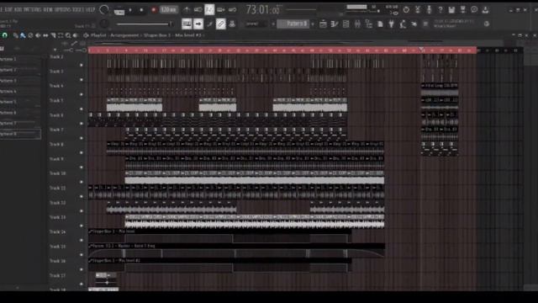Click the Pattern 8 selector name
This screenshot has width=538, height=303.
pyautogui.click(x=293, y=24)
